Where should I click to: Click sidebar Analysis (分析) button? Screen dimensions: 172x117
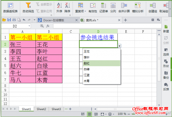tap(166, 40)
